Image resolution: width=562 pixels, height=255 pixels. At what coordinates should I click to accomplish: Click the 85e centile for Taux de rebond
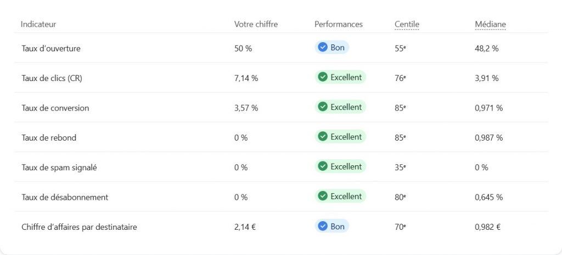[x=400, y=137]
